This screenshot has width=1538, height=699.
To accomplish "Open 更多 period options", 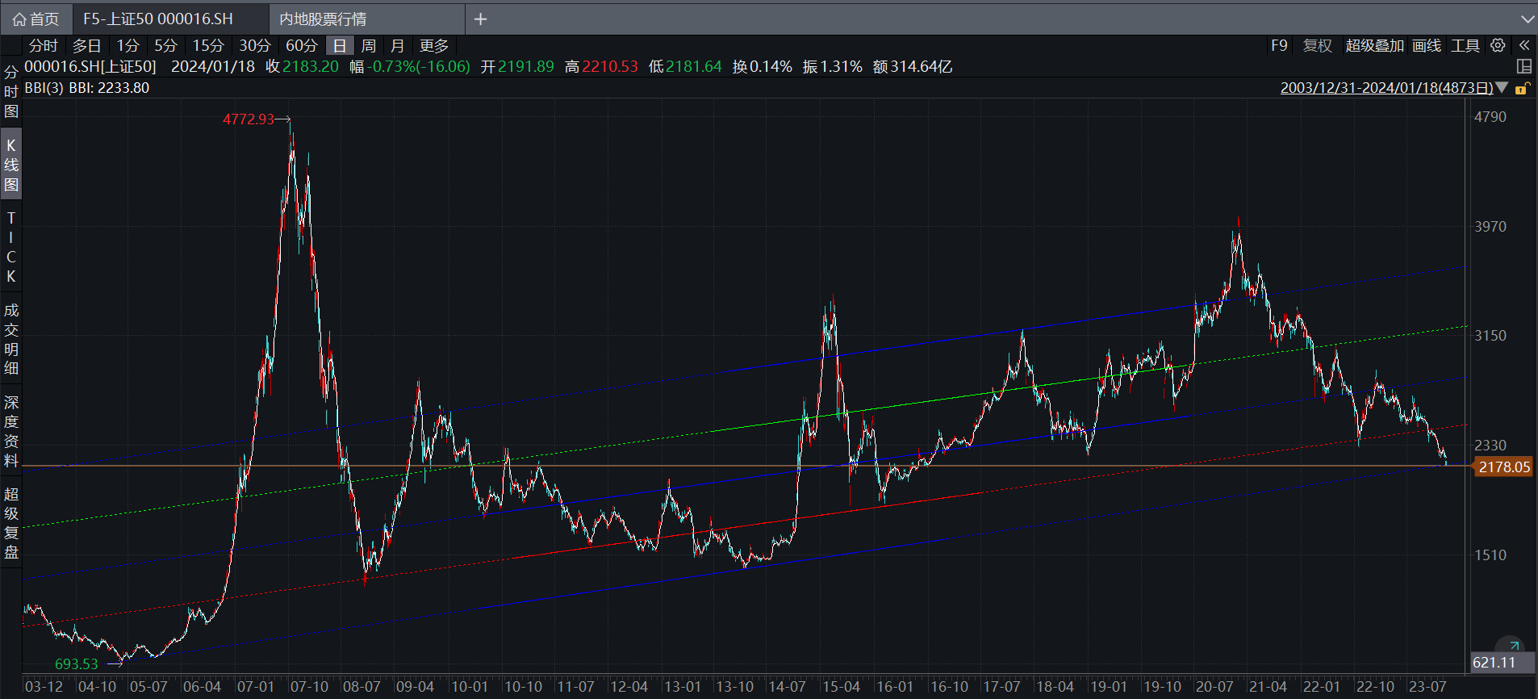I will (x=434, y=46).
